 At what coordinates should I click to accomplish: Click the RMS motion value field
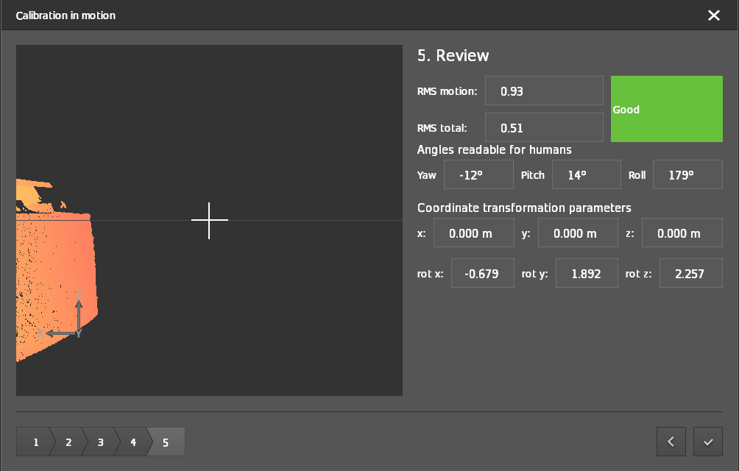click(544, 91)
